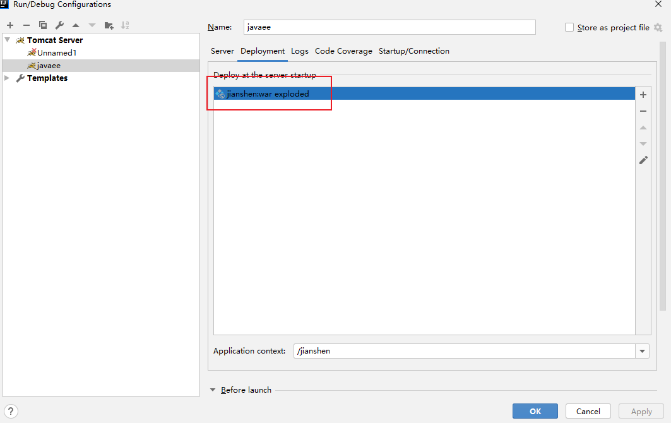Add a new run configuration
The image size is (671, 423).
(x=10, y=25)
